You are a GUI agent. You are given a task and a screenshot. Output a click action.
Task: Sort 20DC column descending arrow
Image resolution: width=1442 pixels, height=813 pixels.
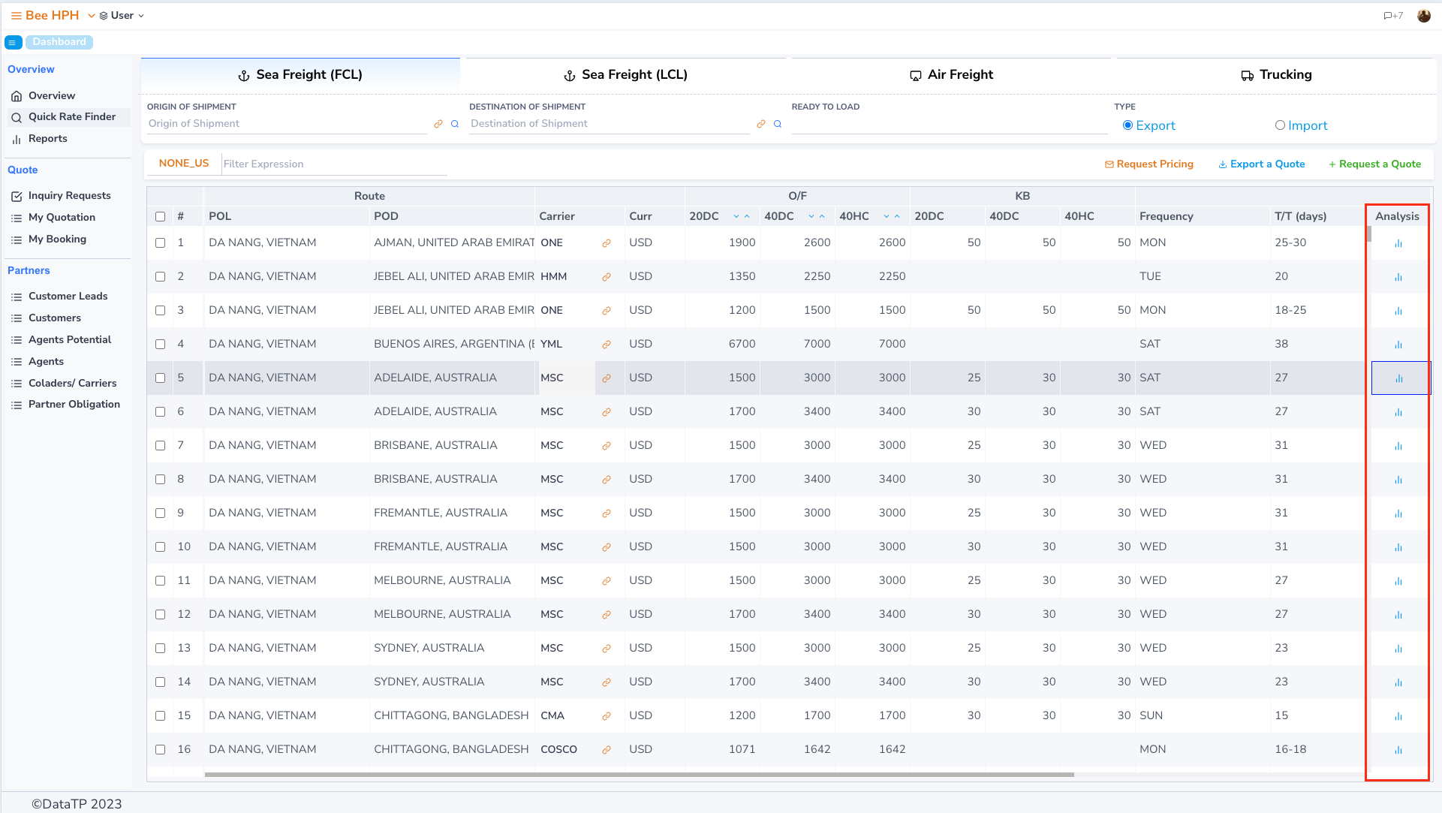[x=736, y=217]
